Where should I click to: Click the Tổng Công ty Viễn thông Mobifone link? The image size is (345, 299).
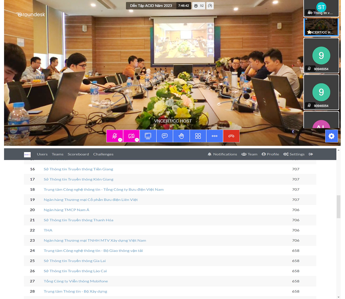pos(76,281)
